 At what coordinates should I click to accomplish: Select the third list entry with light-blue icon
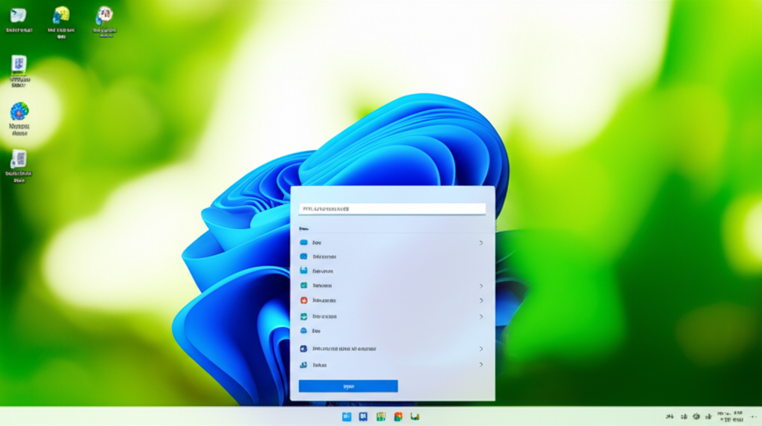[x=322, y=271]
